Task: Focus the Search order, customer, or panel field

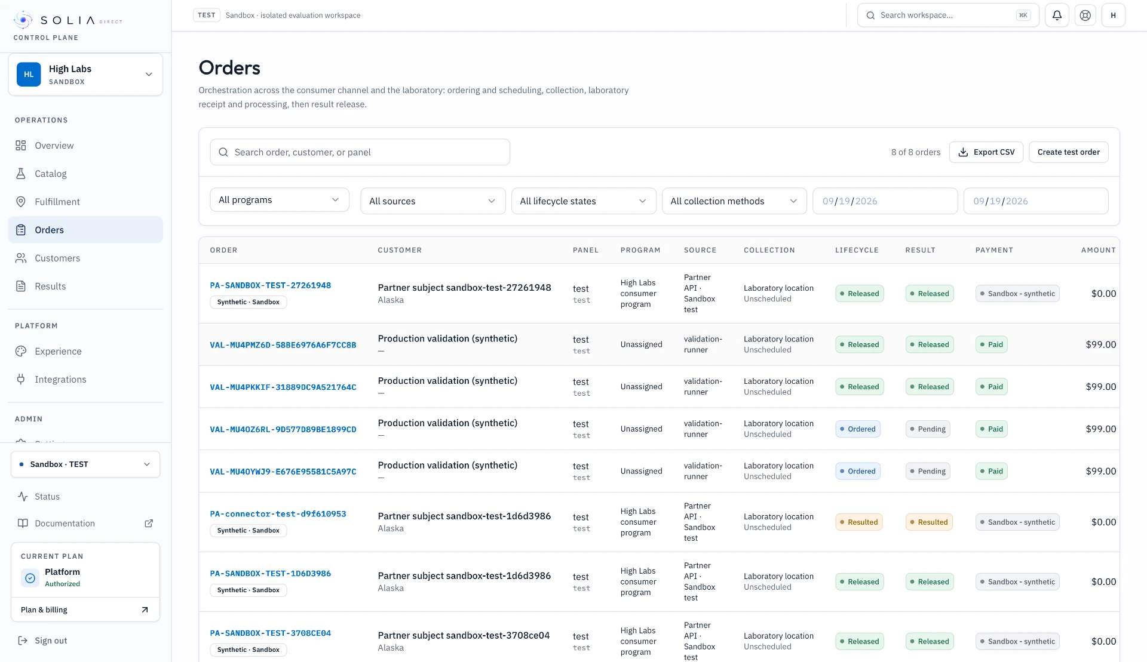Action: pyautogui.click(x=360, y=152)
